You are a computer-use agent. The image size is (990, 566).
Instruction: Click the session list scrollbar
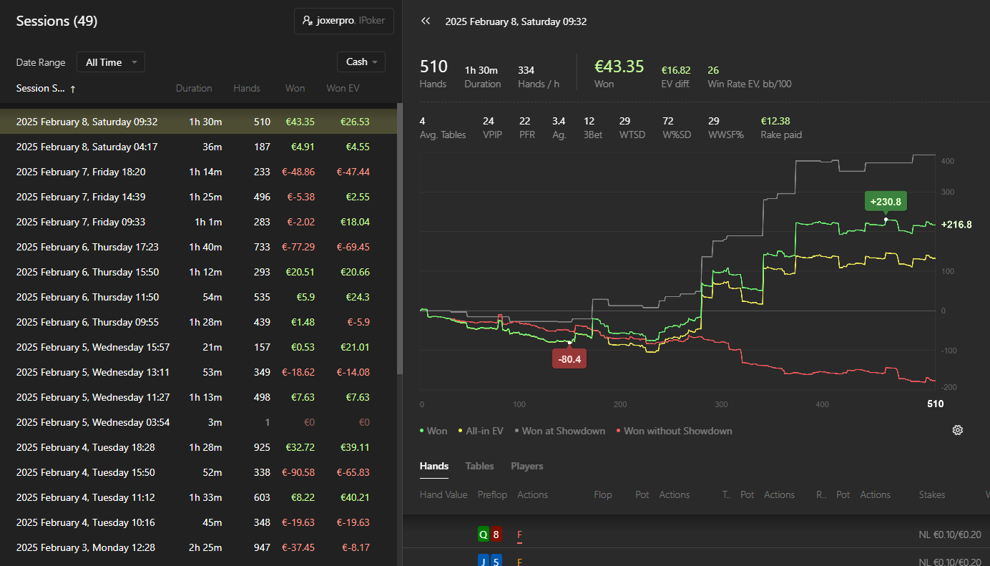(400, 239)
